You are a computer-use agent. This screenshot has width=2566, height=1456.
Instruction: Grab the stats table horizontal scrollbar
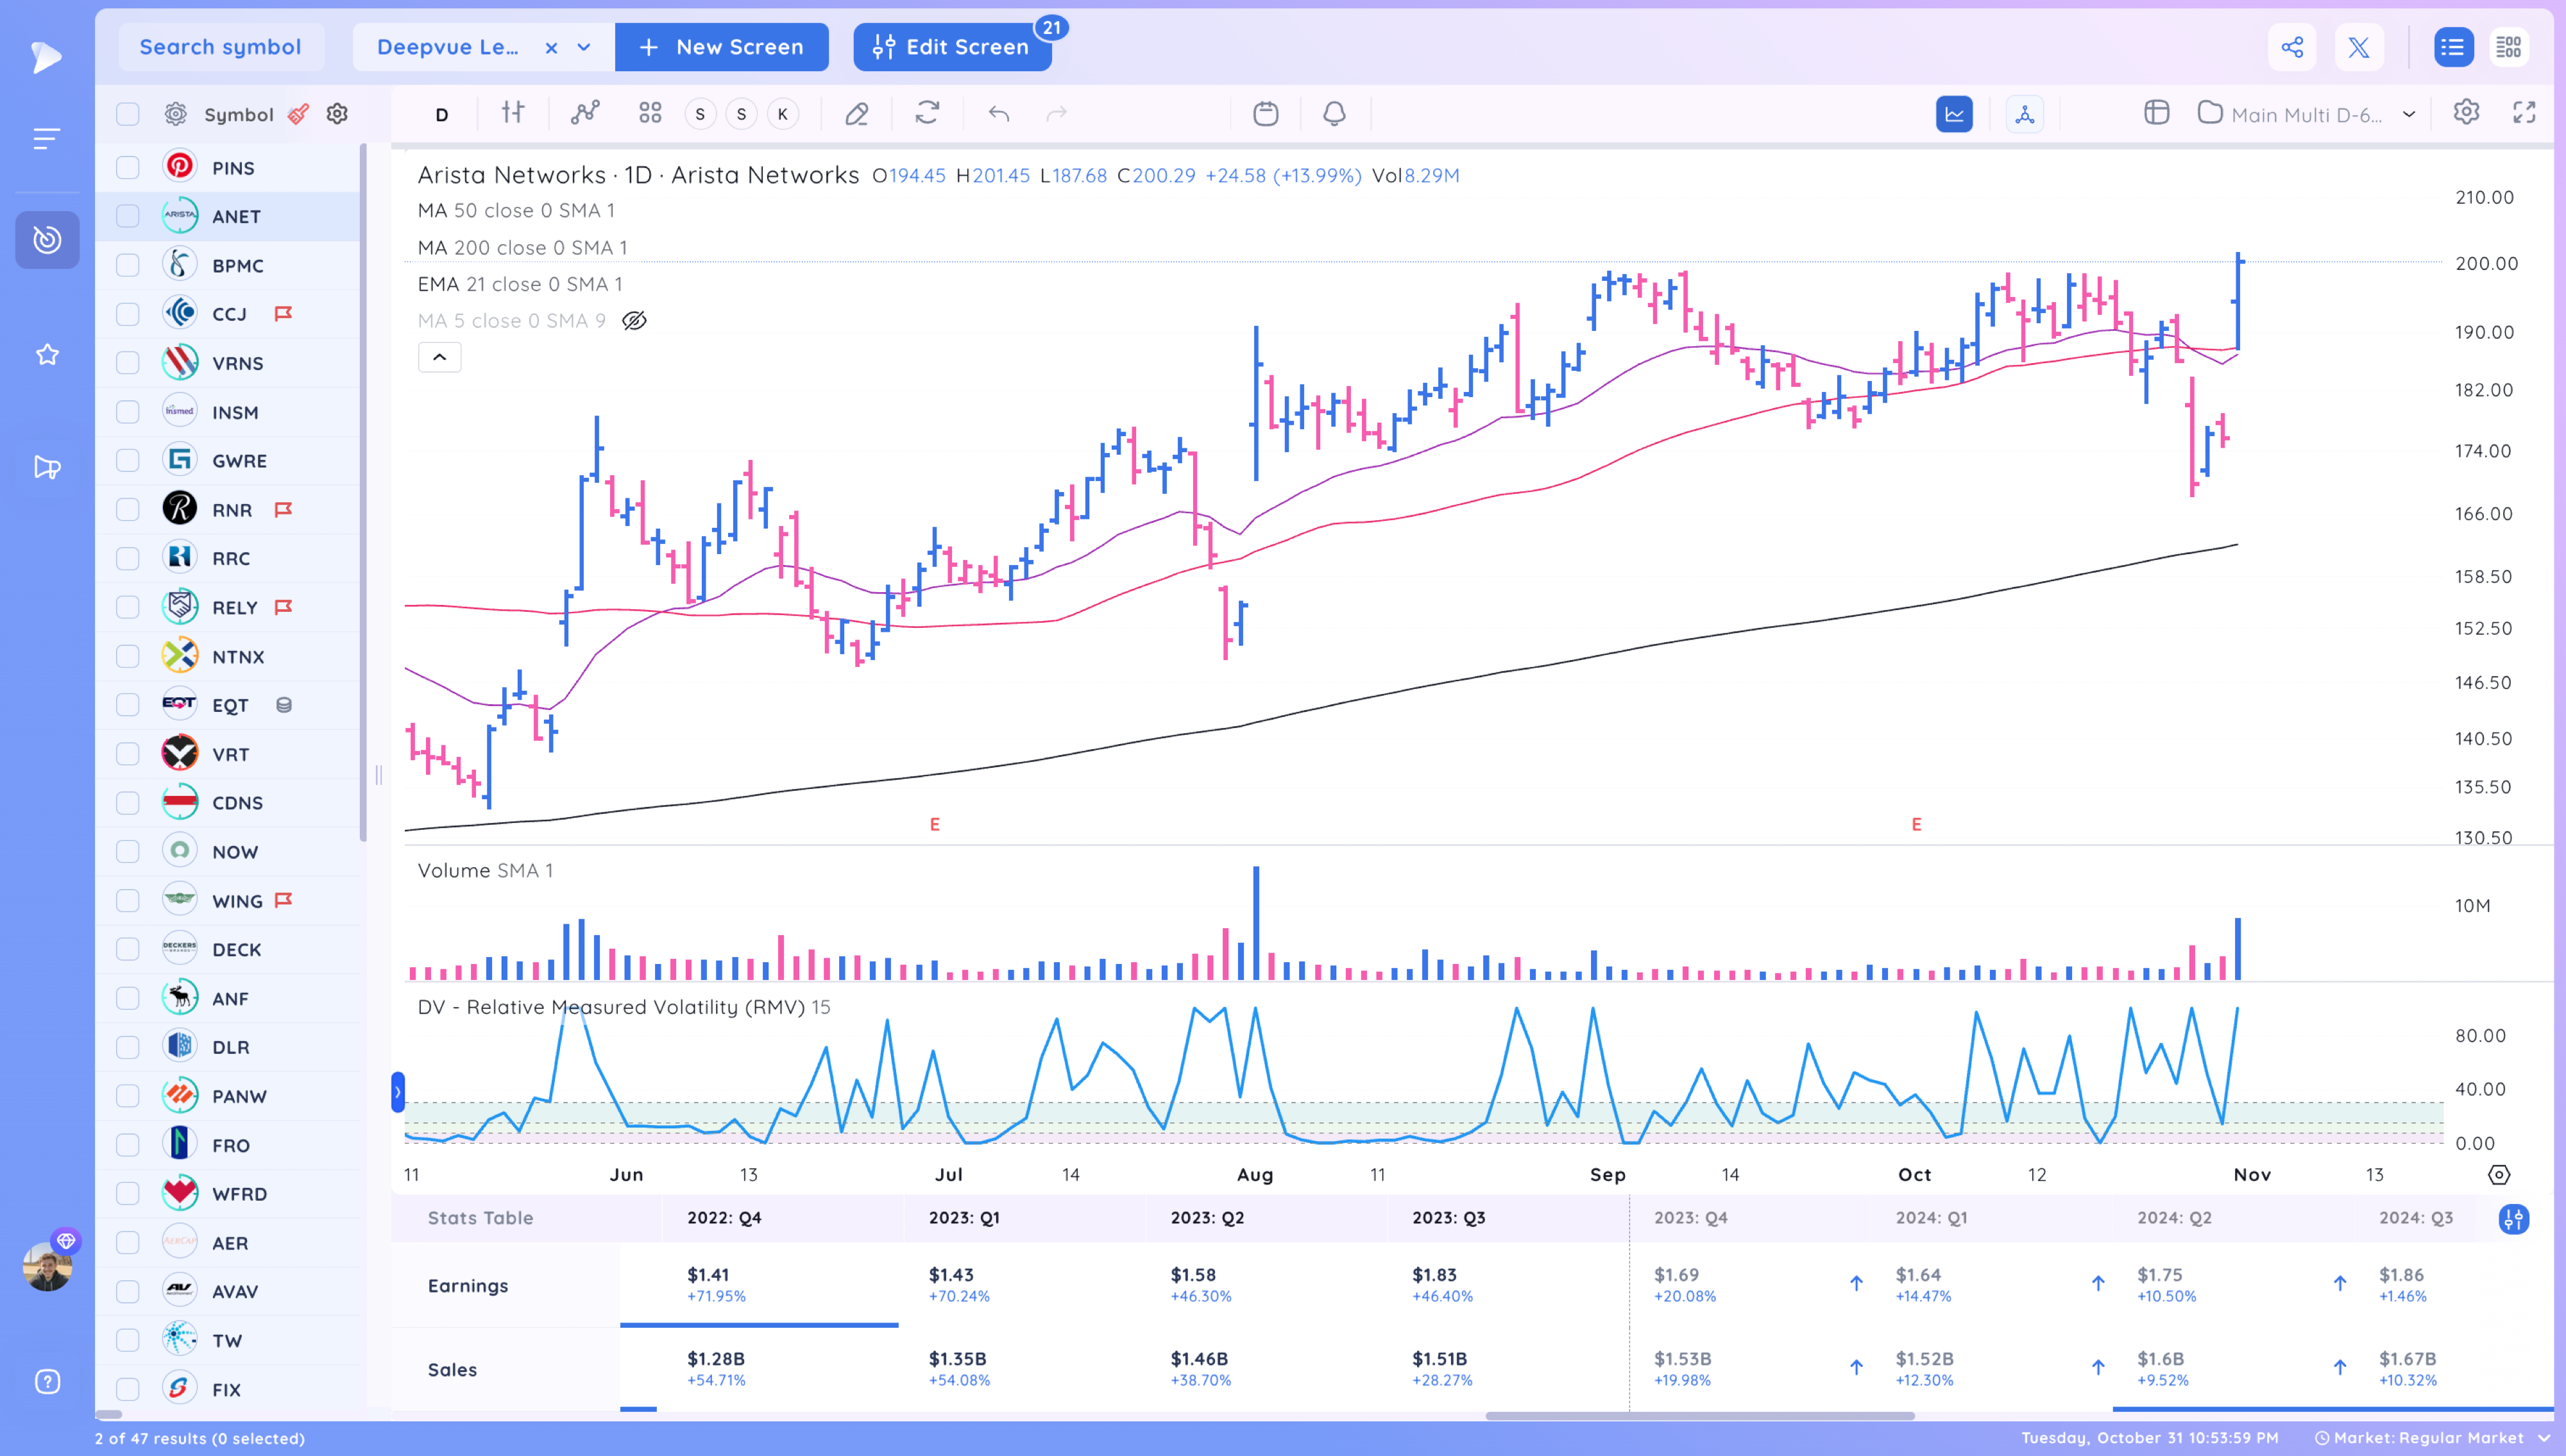point(1699,1415)
